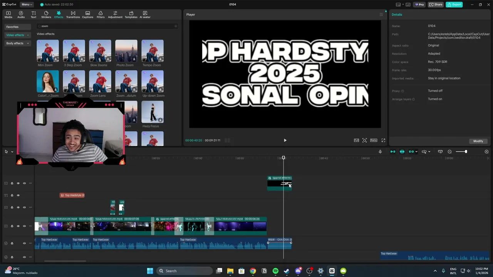493x277 pixels.
Task: Open the Captions tab
Action: pos(87,15)
